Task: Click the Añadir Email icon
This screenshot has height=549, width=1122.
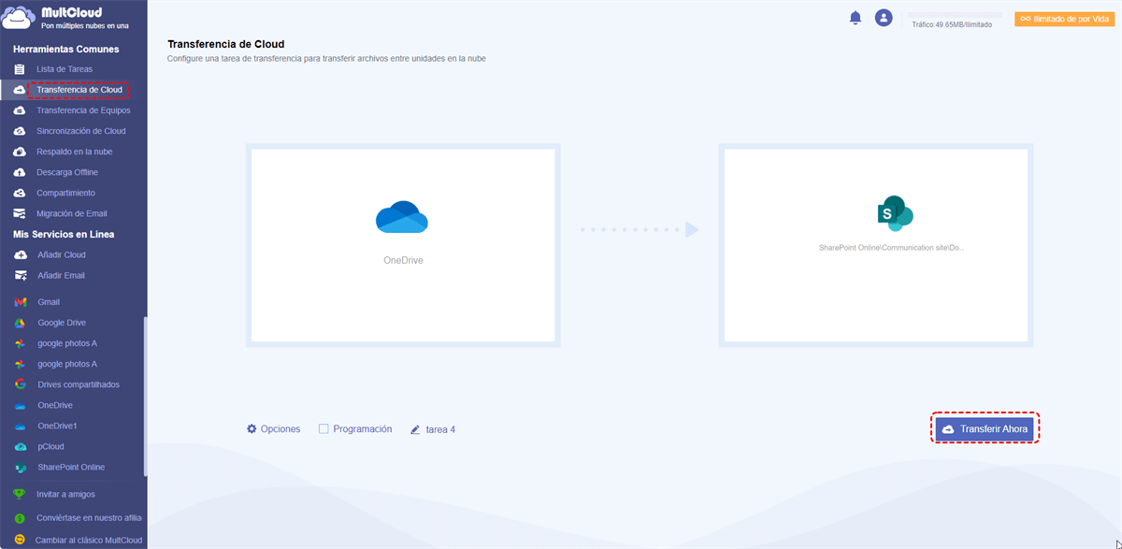Action: coord(20,275)
